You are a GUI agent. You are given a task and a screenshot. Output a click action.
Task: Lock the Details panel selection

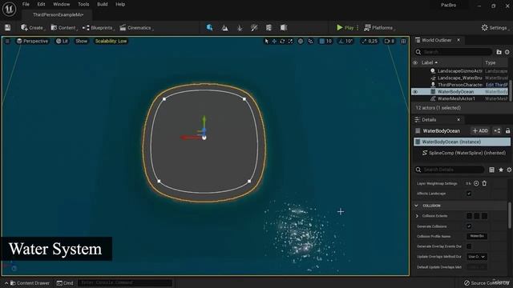tap(507, 131)
